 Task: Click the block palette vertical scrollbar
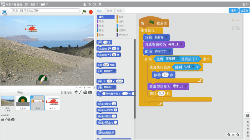coord(135,79)
